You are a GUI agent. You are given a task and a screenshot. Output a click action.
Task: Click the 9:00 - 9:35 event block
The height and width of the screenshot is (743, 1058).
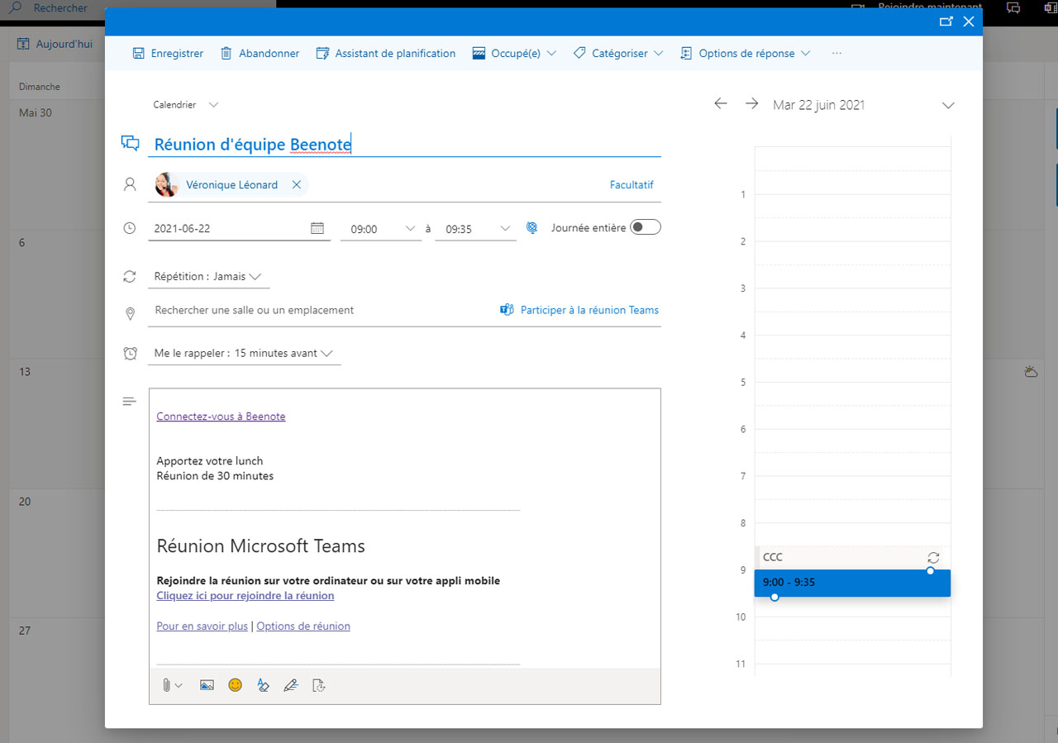tap(852, 583)
